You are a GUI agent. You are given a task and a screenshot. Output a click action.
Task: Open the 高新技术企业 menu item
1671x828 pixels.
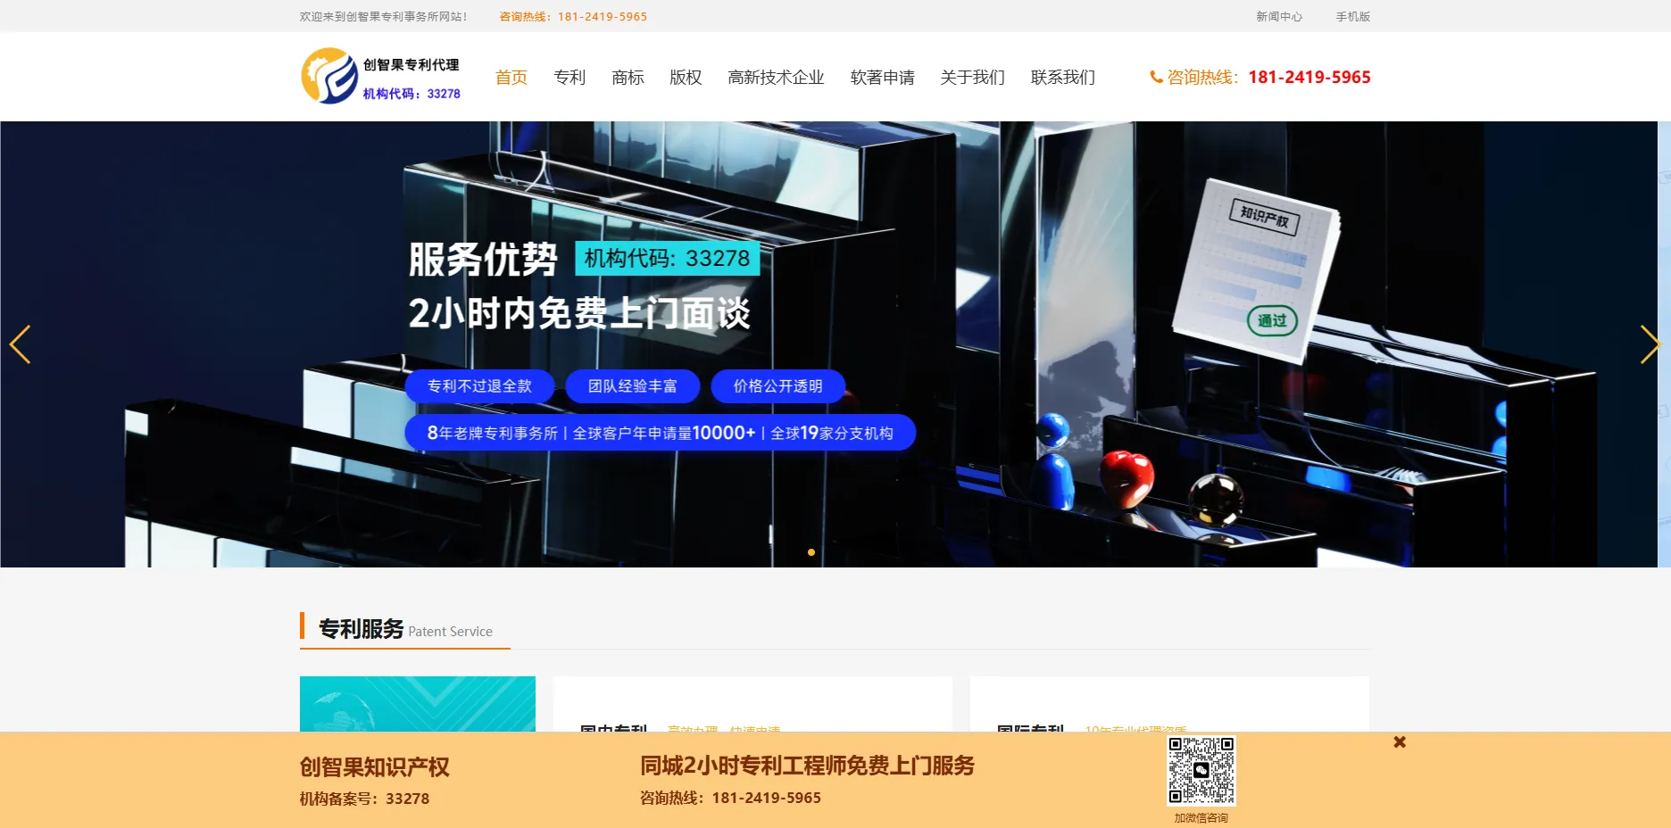776,78
